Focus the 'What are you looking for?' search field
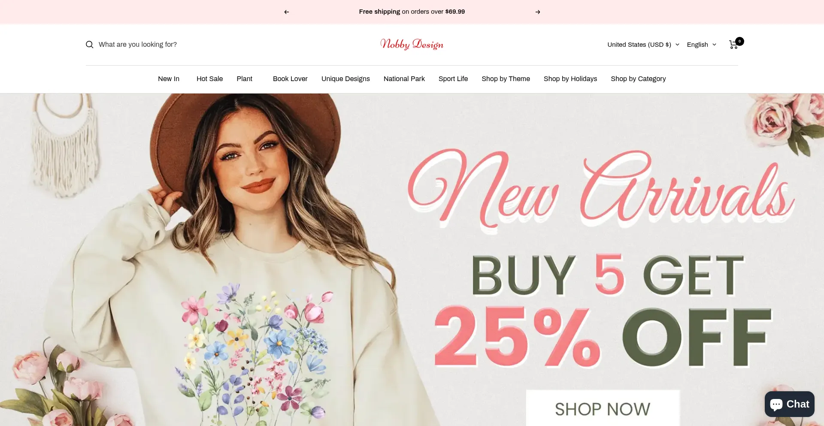The width and height of the screenshot is (824, 426). pos(172,45)
